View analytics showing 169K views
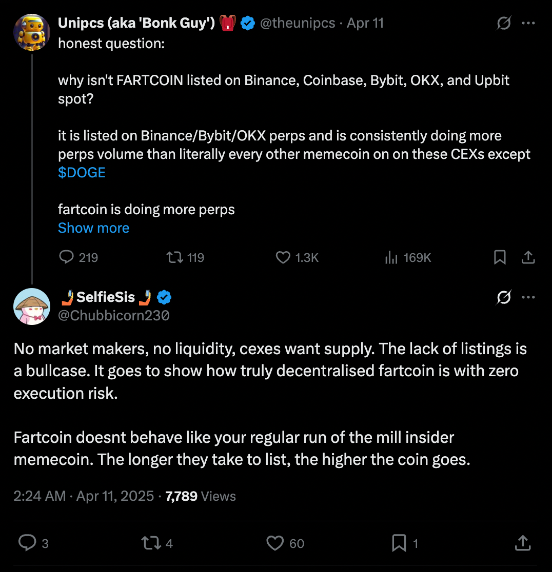Screen dimensions: 552x572 391,257
